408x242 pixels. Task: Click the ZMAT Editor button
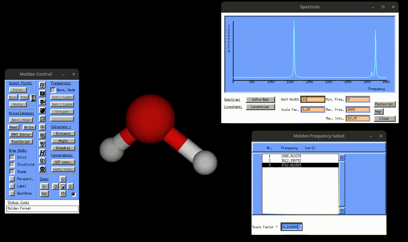tap(21, 135)
